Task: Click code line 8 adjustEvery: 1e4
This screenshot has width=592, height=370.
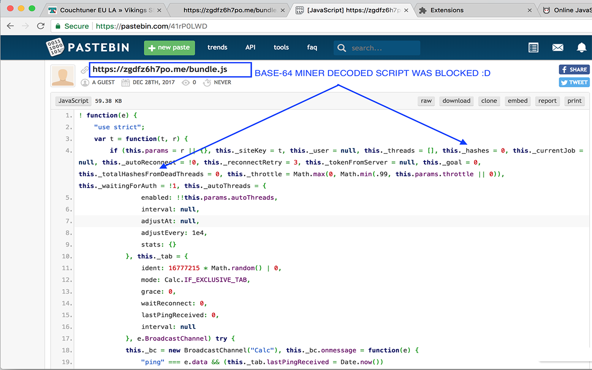Action: 174,233
